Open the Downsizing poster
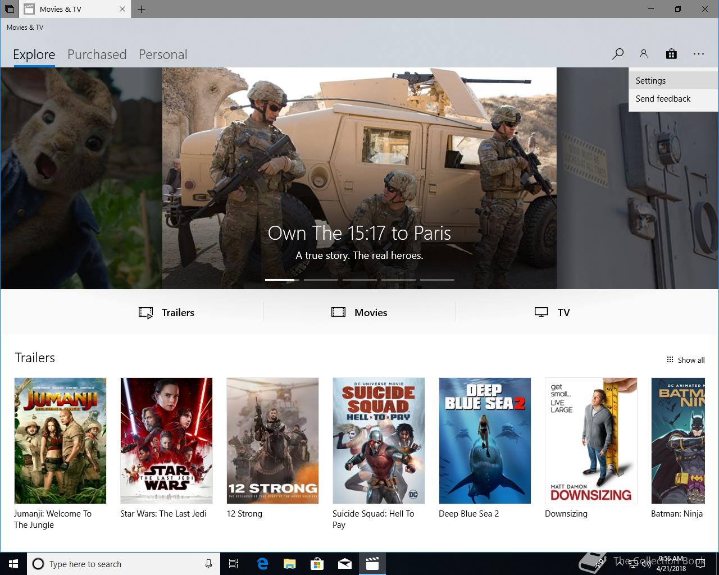 pyautogui.click(x=591, y=441)
